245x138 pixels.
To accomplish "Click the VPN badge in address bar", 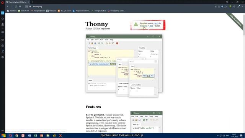I will (x=26, y=7).
